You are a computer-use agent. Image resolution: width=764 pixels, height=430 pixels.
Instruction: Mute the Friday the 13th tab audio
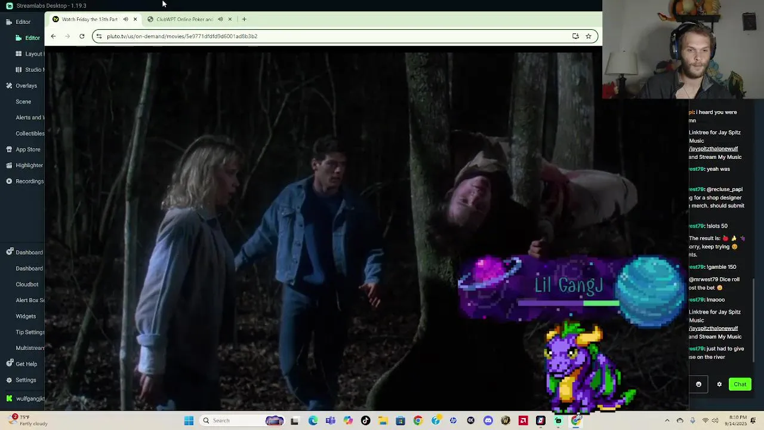125,19
